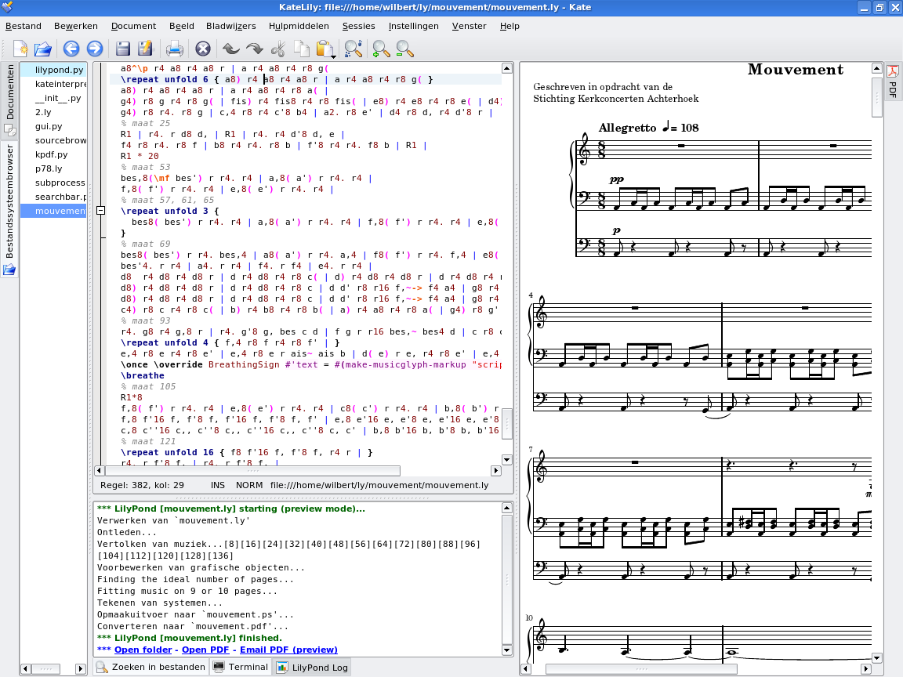Click PDF preview vertical scrollbar down arrow
Image resolution: width=903 pixels, height=677 pixels.
point(876,657)
